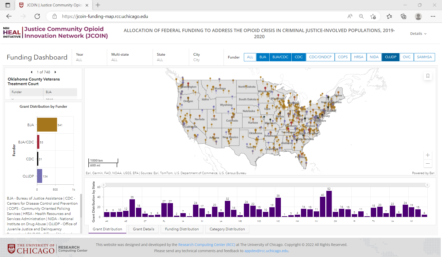Click the map bookmark icon
The image size is (442, 257).
click(428, 76)
